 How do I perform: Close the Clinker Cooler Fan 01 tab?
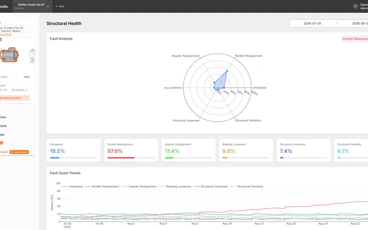click(48, 6)
